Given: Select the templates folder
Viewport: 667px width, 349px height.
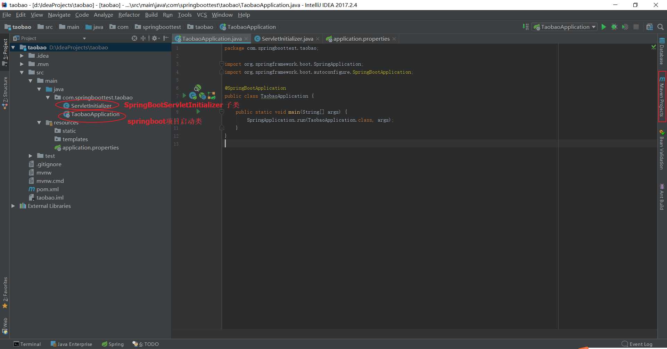Looking at the screenshot, I should [72, 139].
